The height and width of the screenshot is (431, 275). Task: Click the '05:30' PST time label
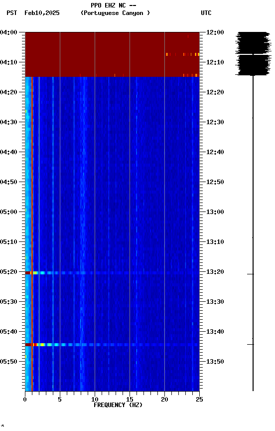pyautogui.click(x=8, y=302)
